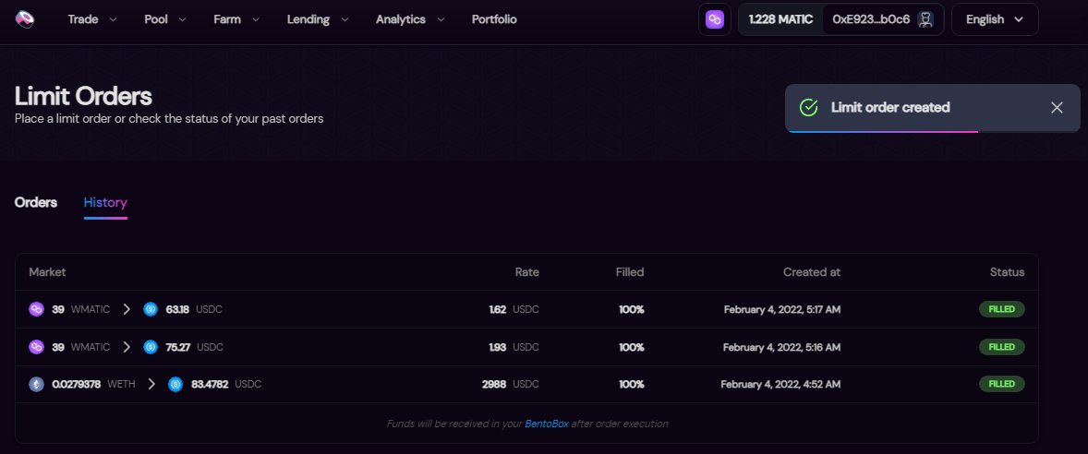Click WMATIC token icon in 75.27 USDC row
This screenshot has width=1088, height=454.
click(36, 347)
